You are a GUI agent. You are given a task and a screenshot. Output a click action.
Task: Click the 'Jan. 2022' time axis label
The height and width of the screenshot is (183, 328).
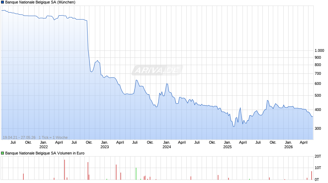click(44, 145)
